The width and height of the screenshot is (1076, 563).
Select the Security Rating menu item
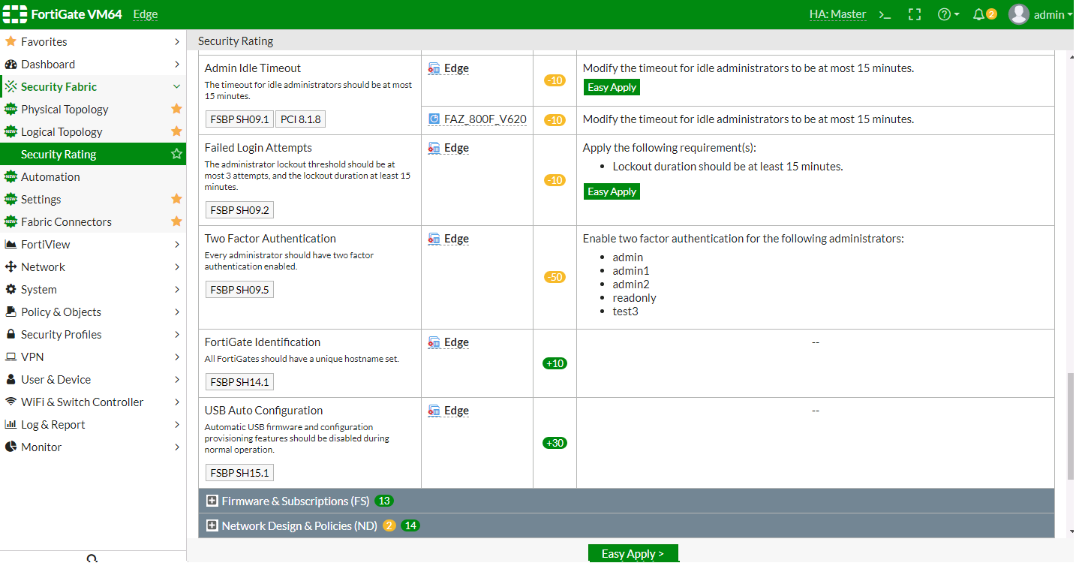point(93,154)
